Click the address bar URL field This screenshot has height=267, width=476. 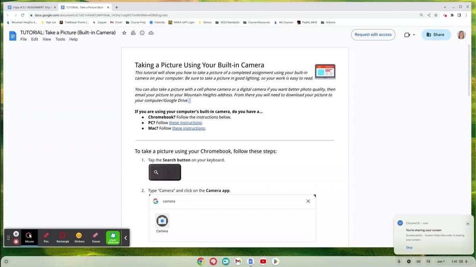pos(222,15)
